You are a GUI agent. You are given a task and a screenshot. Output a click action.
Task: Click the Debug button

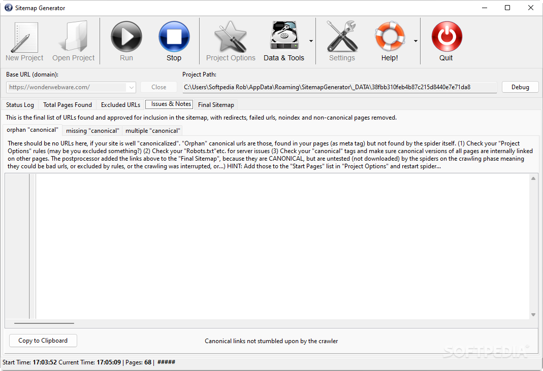[520, 87]
